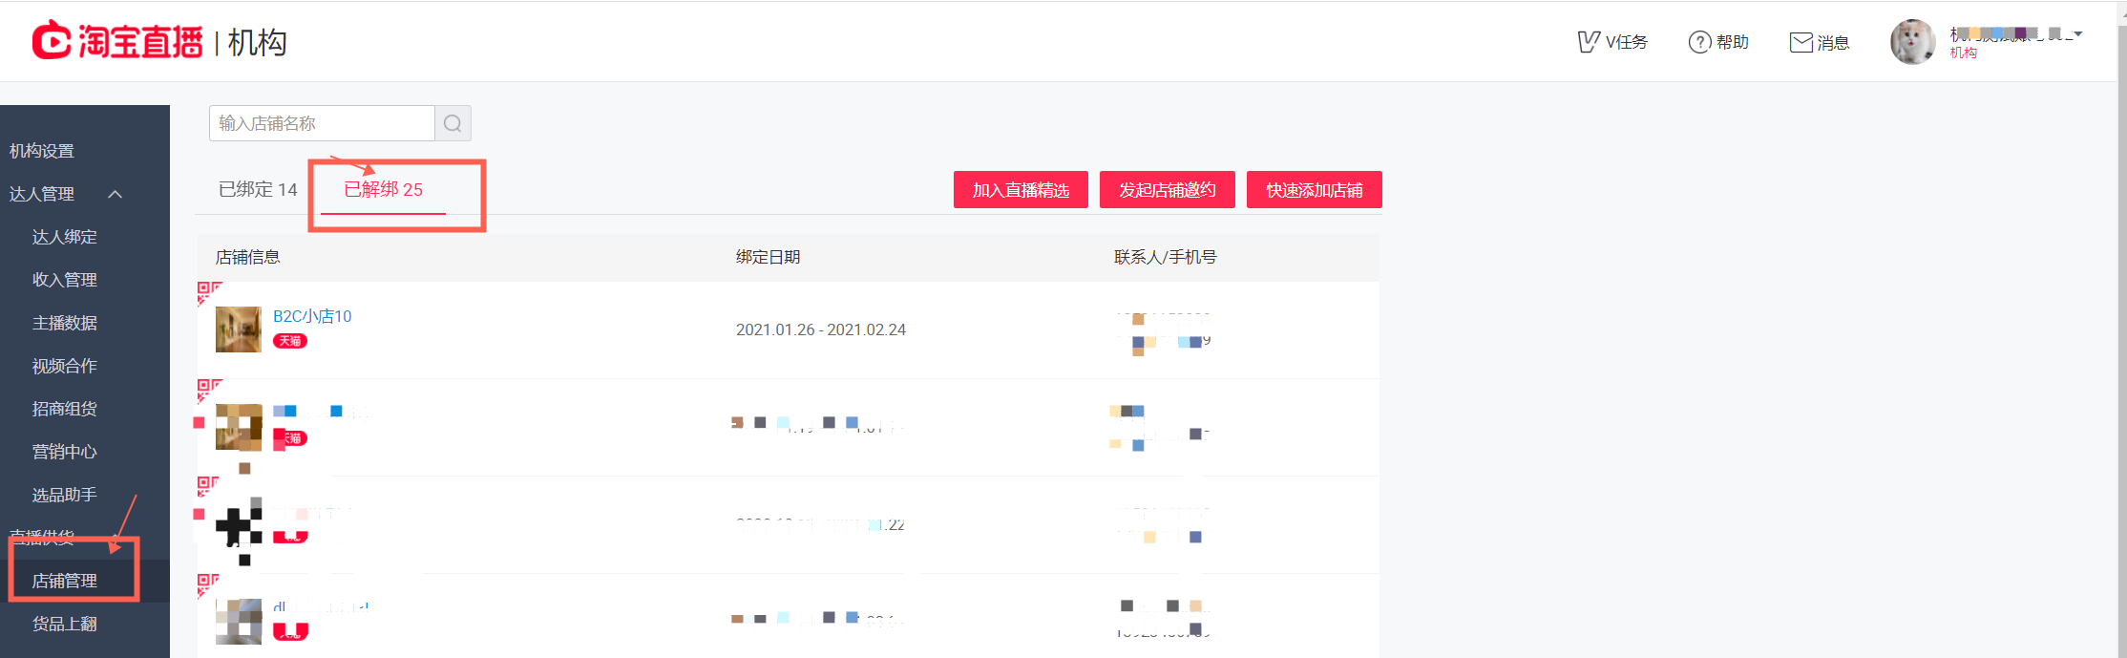The width and height of the screenshot is (2127, 658).
Task: Click the 天猫 badge under B2C小店10
Action: [290, 341]
